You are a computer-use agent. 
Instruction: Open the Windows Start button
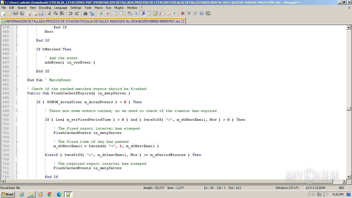[x=7, y=194]
